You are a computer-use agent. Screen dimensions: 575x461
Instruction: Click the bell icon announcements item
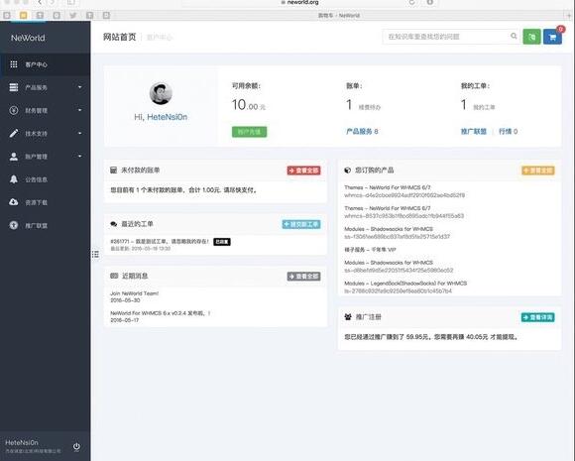(x=45, y=179)
